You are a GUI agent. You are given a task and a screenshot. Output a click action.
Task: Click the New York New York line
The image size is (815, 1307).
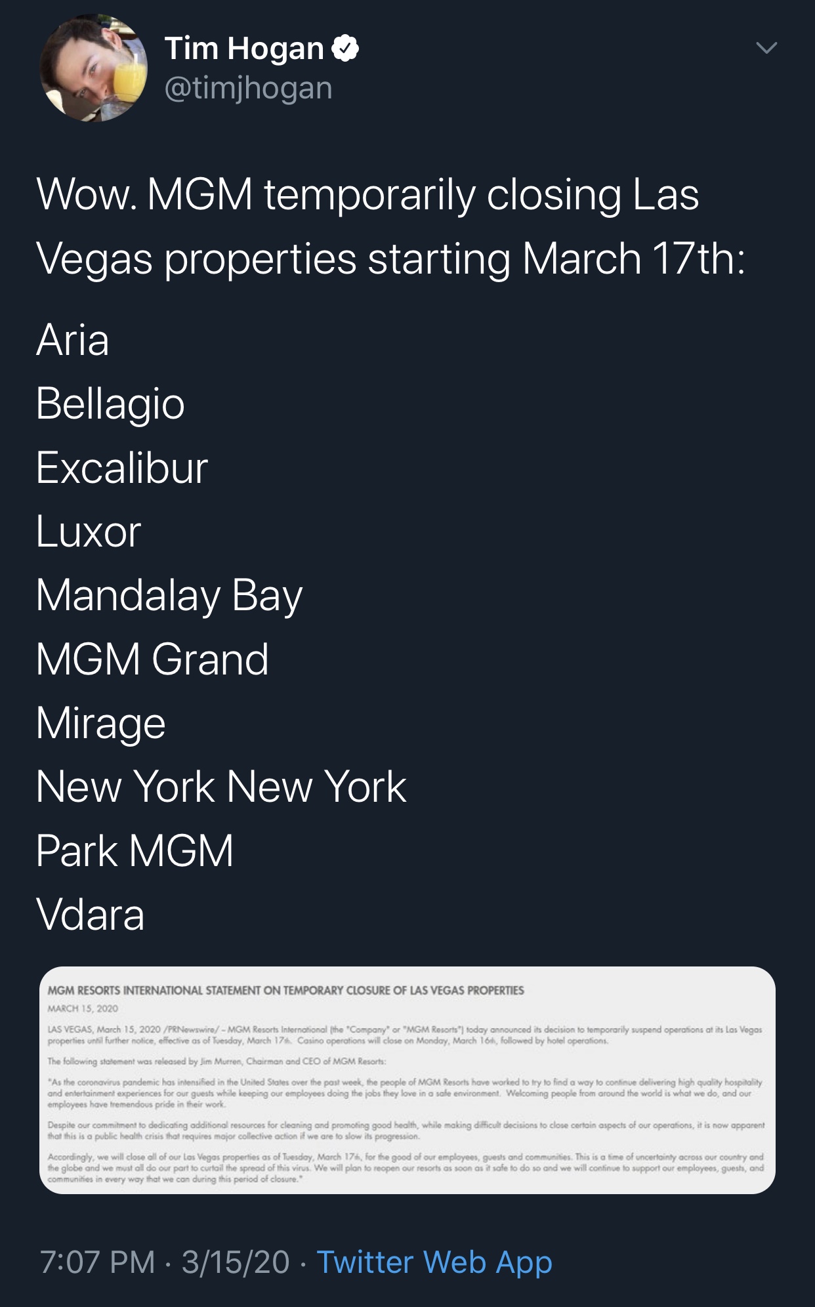pos(221,787)
